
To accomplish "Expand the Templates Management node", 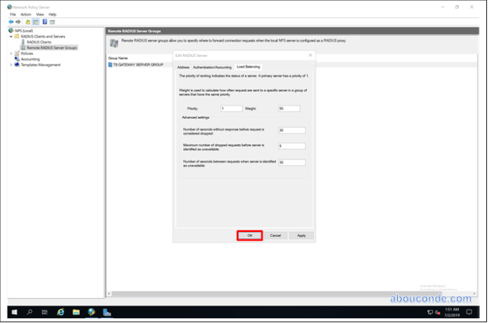I will click(10, 65).
